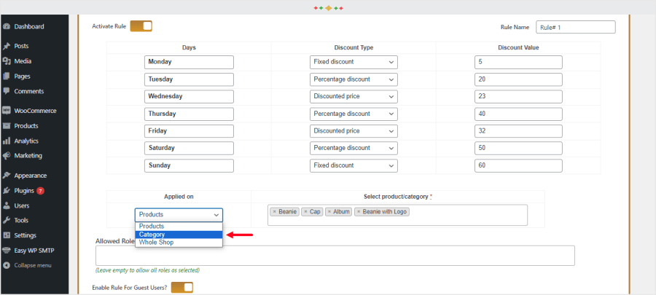Toggle Enable Rule For Guest Users switch
The height and width of the screenshot is (295, 656).
coord(182,288)
